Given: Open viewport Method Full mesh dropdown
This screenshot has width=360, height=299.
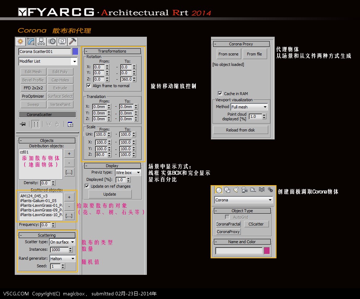Looking at the screenshot, I should [x=249, y=107].
